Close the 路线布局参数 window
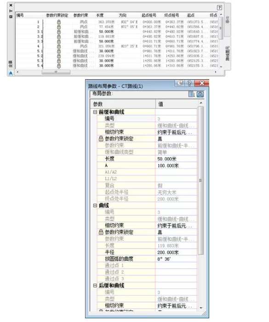Viewport: 269px width, 322px height. [x=202, y=83]
